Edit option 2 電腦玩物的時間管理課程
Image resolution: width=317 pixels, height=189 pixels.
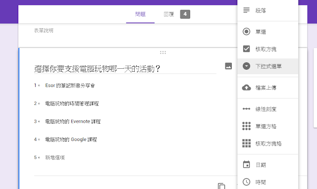pyautogui.click(x=72, y=103)
